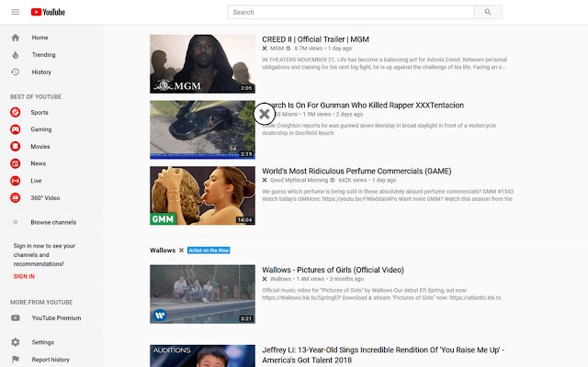Click the https://atlantic.lnk.to link in Wallows description
Image resolution: width=588 pixels, height=367 pixels.
475,297
